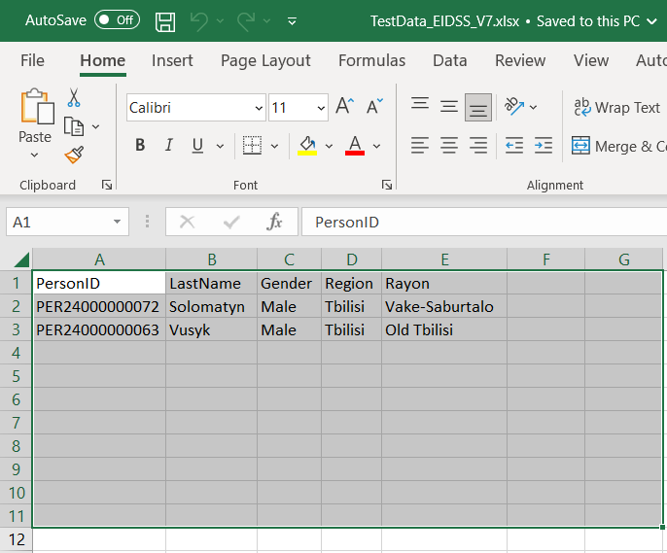667x553 pixels.
Task: Open the font size dropdown
Action: 321,108
